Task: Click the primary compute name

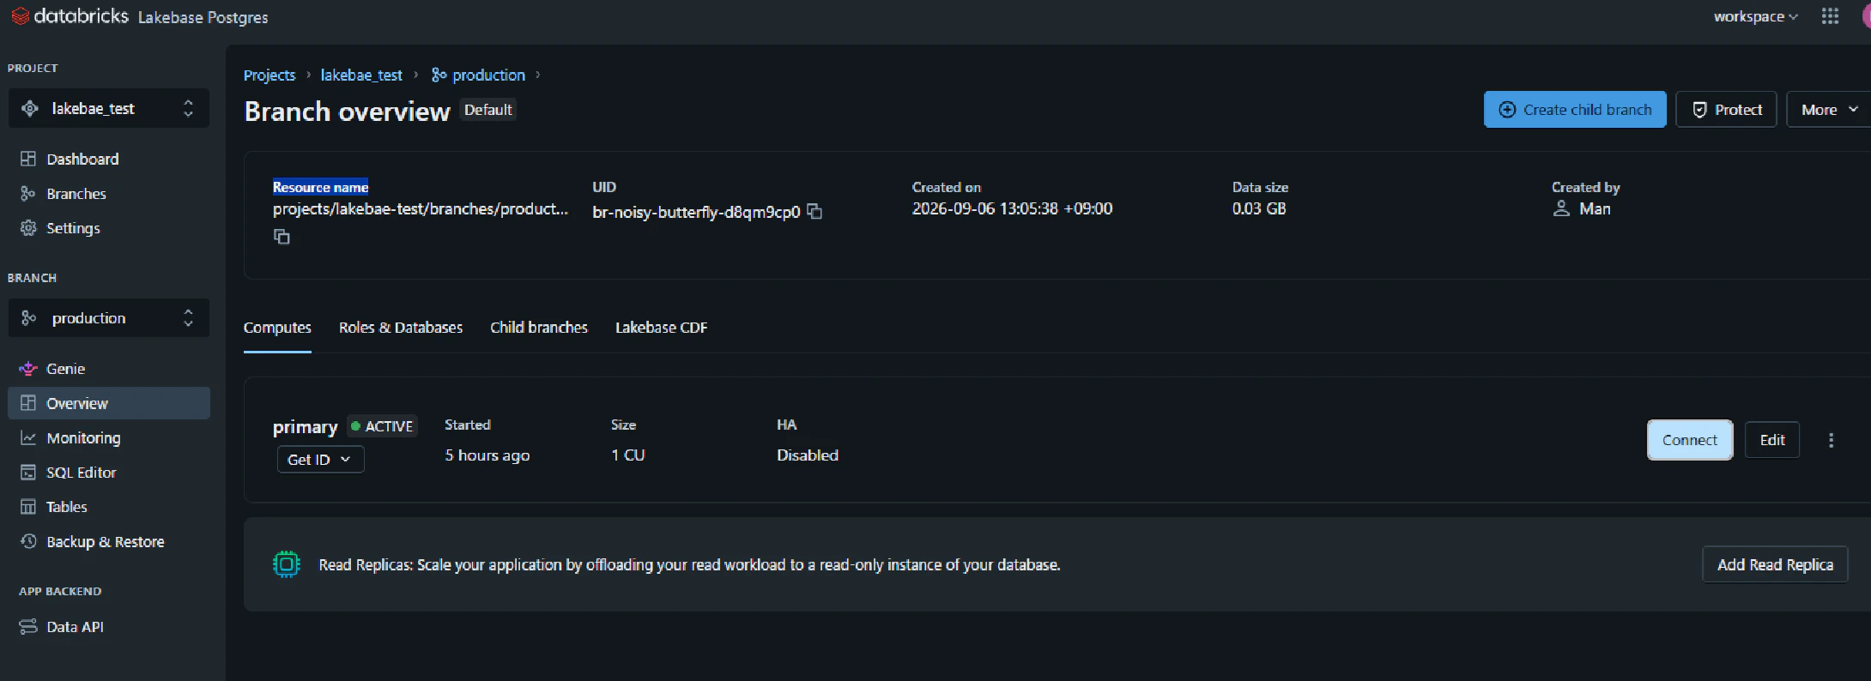Action: [x=305, y=427]
